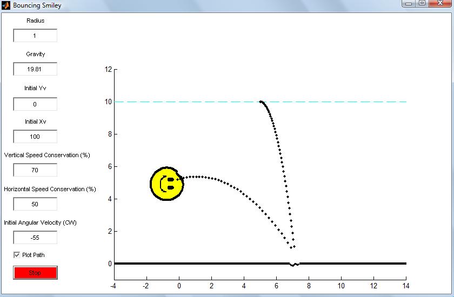Viewport: 454px width, 297px height.
Task: Uncheck the Plot Path checkbox
Action: (x=17, y=255)
